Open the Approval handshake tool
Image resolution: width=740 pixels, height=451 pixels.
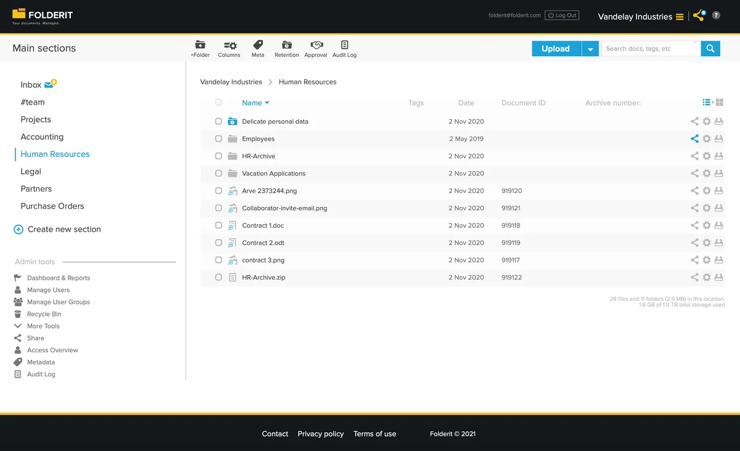coord(316,49)
